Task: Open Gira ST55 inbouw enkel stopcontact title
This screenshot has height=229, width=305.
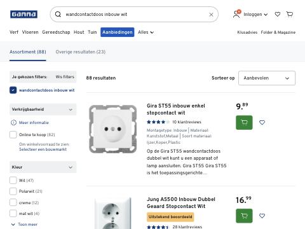Action: pos(176,109)
